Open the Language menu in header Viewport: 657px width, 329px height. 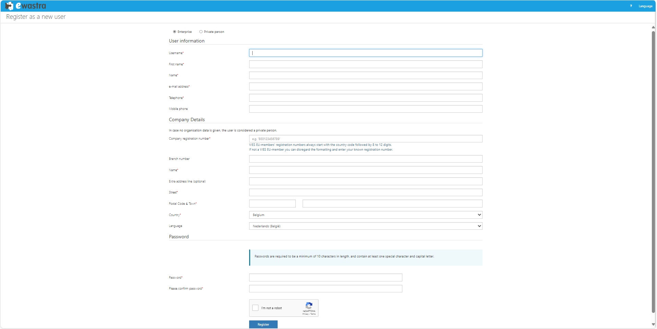click(x=645, y=6)
